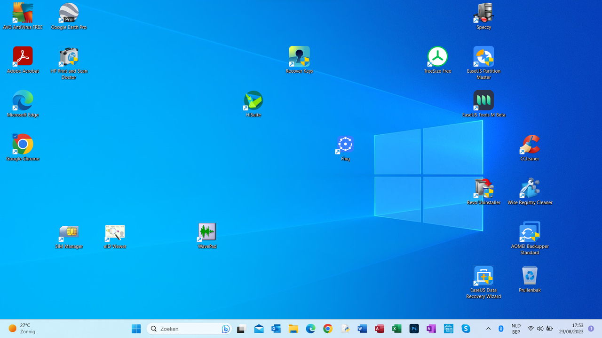Open the weather widget showing 27°C
The height and width of the screenshot is (338, 602).
coord(22,329)
